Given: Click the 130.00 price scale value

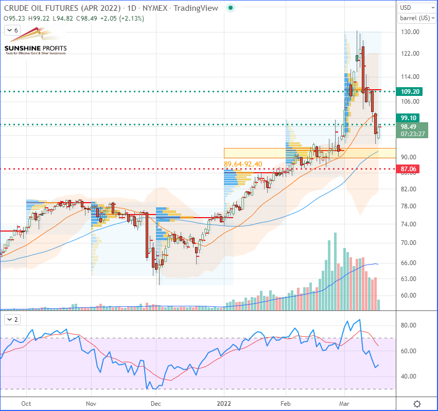Looking at the screenshot, I should pos(410,32).
